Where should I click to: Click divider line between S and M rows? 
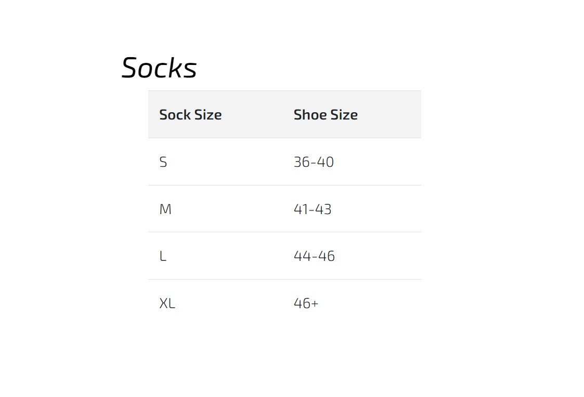284,185
